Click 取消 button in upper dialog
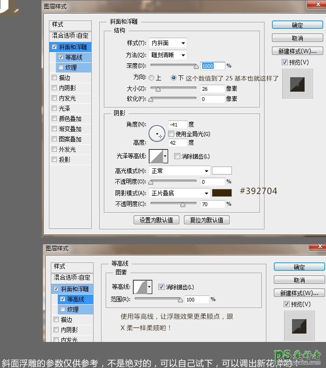 (x=297, y=38)
